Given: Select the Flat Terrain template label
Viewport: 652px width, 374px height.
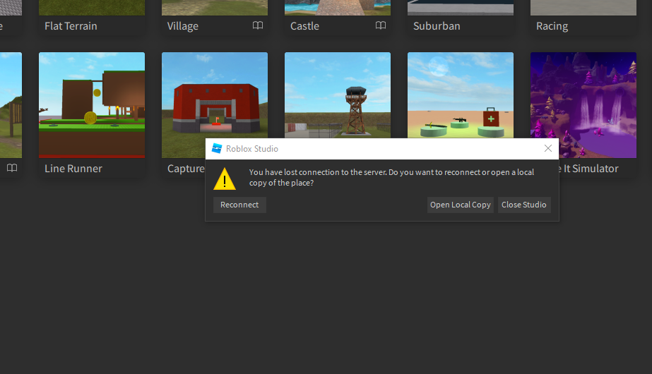Looking at the screenshot, I should point(71,26).
